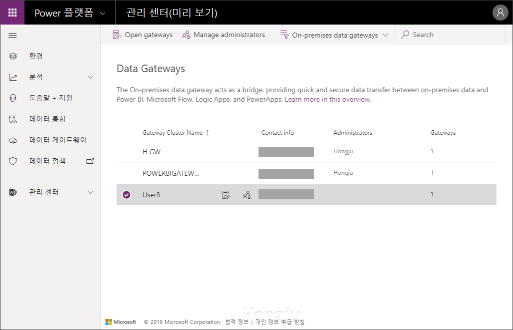513x330 pixels.
Task: Click the Open gateways icon in the User3 row
Action: pos(226,195)
